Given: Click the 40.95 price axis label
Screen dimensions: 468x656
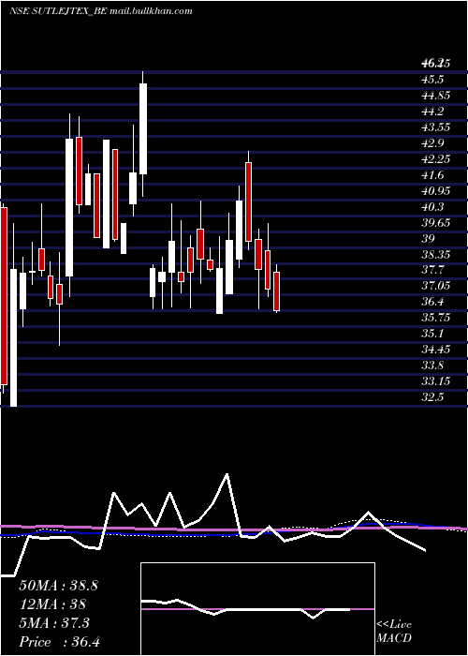Looking at the screenshot, I should [x=436, y=191].
